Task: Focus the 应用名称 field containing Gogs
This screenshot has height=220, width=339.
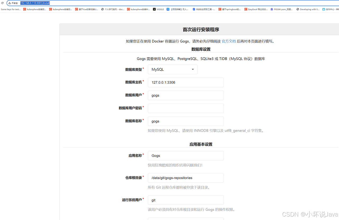Action: click(186, 156)
